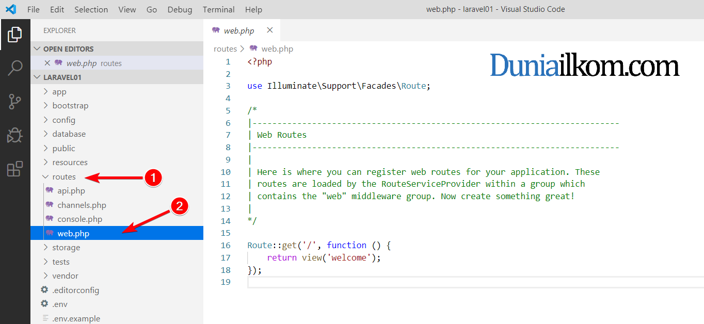
Task: Click the web.php breadcrumb segment
Action: 277,48
